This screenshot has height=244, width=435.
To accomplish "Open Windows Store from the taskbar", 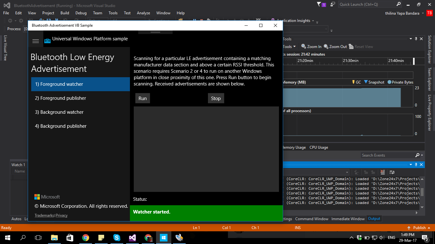I will (x=70, y=237).
